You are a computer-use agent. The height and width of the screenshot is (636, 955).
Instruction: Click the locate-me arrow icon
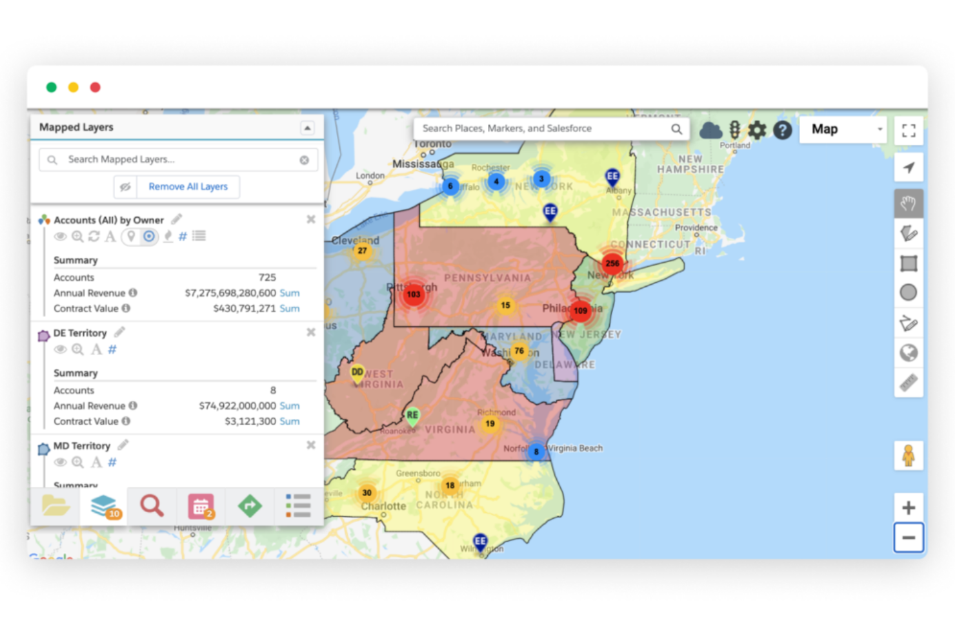909,168
